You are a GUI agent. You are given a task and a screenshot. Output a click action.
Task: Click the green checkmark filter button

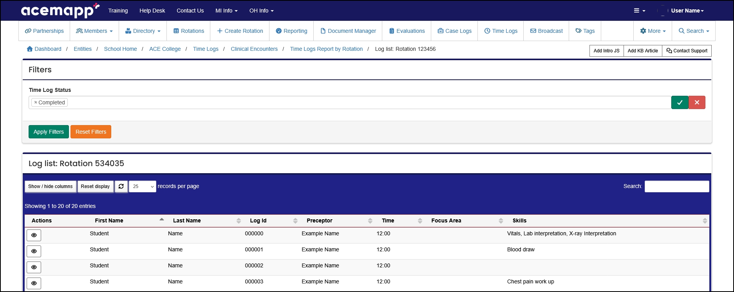(680, 102)
